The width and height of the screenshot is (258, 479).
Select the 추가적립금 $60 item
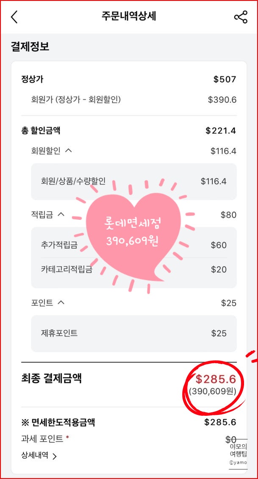pyautogui.click(x=134, y=245)
